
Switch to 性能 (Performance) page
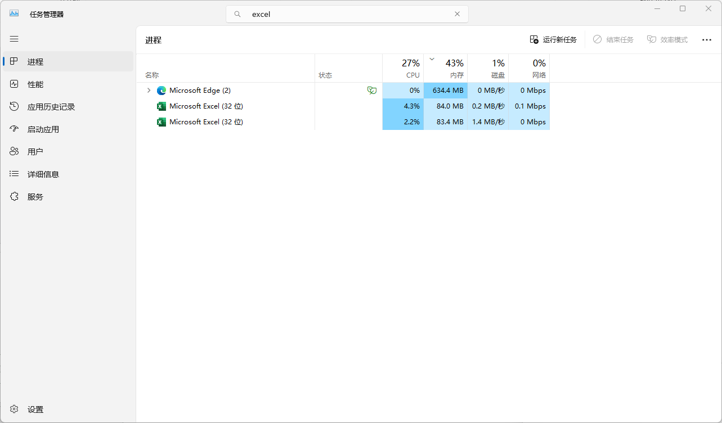point(68,84)
